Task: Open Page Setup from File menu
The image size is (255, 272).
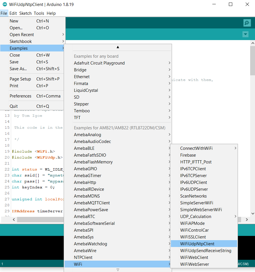Action: click(32, 79)
